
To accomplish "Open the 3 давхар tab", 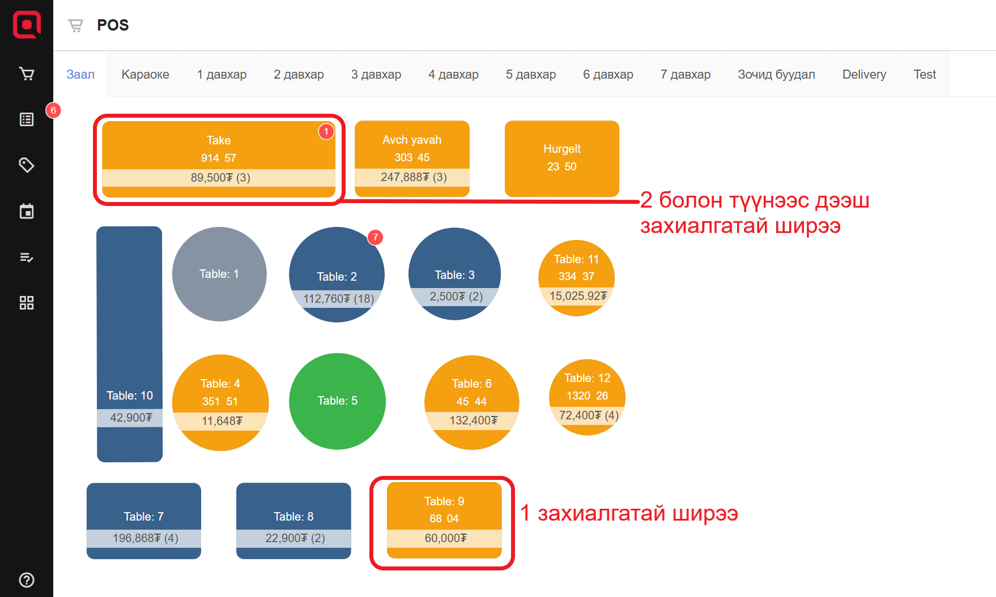I will tap(376, 75).
